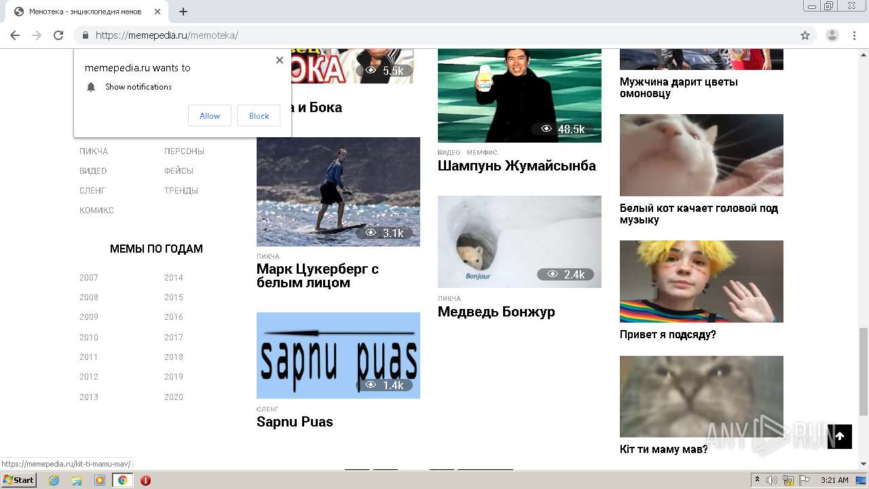869x489 pixels.
Task: Open the polar bear Bonjour thumbnail
Action: [519, 242]
